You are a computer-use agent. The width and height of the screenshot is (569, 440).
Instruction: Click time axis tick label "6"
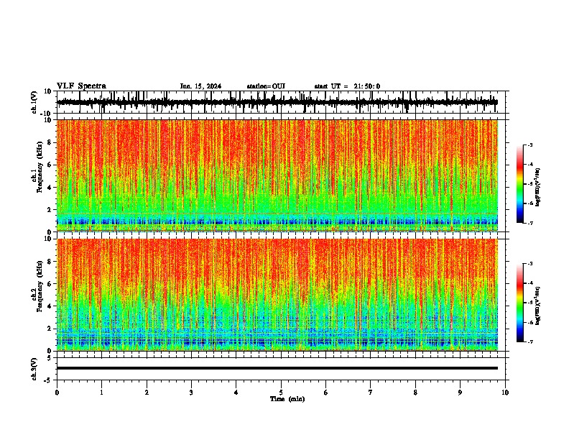(x=326, y=393)
